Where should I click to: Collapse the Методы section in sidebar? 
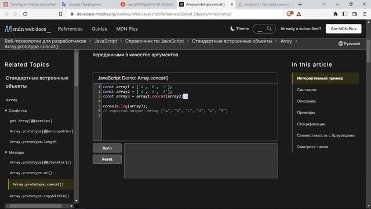click(14, 152)
